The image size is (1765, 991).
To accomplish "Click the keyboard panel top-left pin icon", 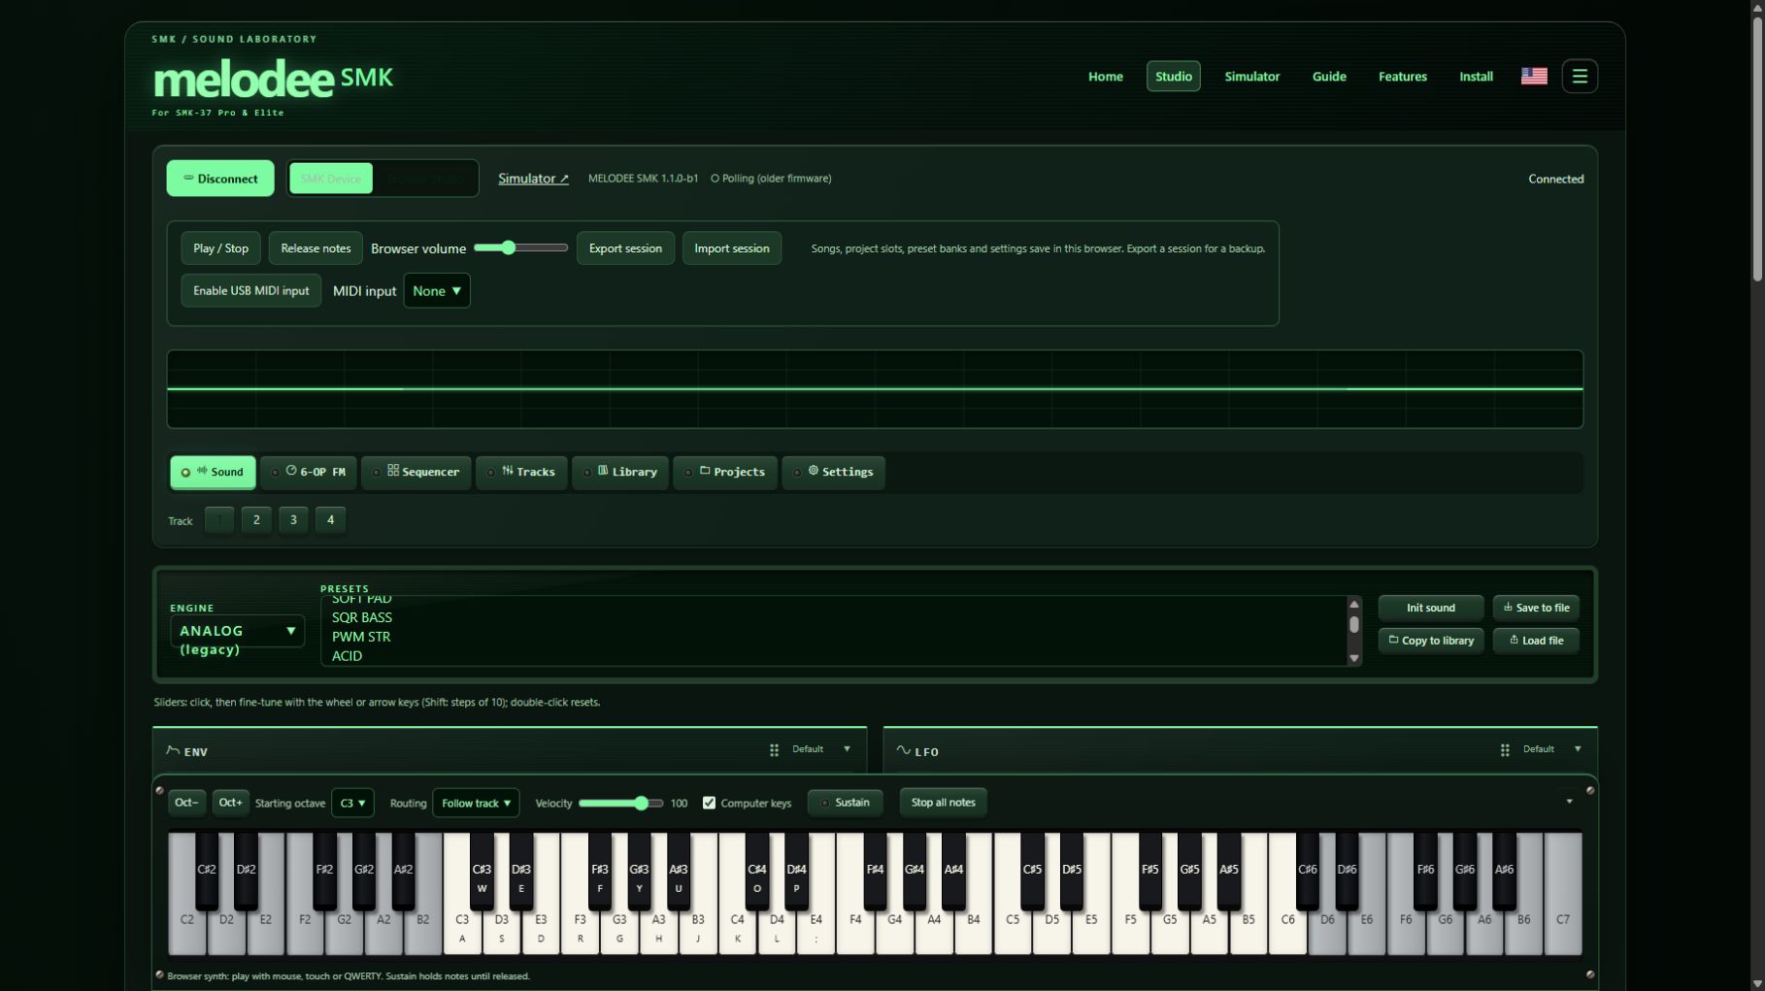I will click(160, 790).
